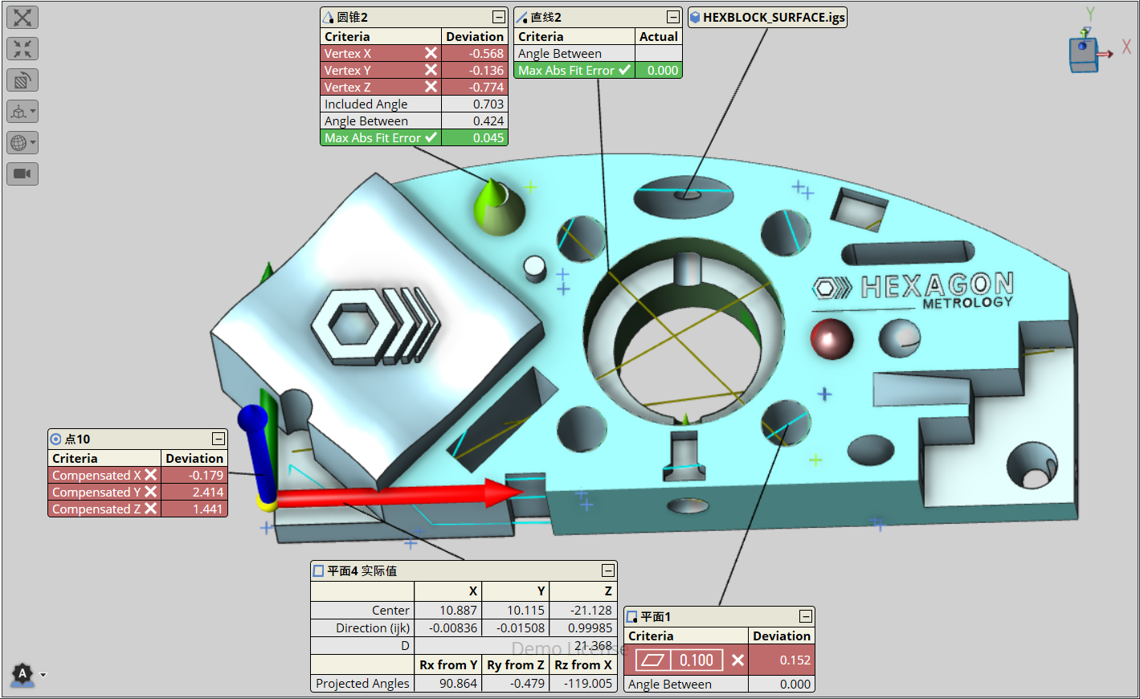Open dropdown arrow next to 'A' badge

tap(43, 675)
